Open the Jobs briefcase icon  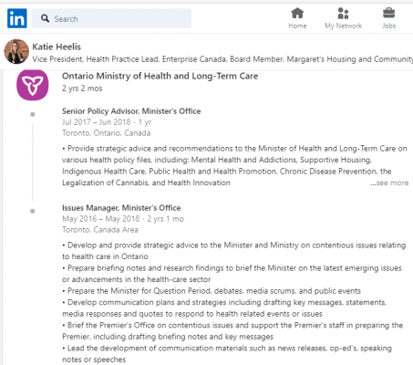tap(388, 13)
